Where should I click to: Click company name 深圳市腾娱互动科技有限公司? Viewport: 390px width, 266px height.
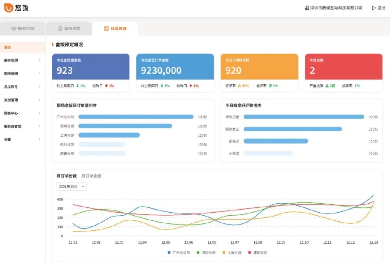pos(336,8)
